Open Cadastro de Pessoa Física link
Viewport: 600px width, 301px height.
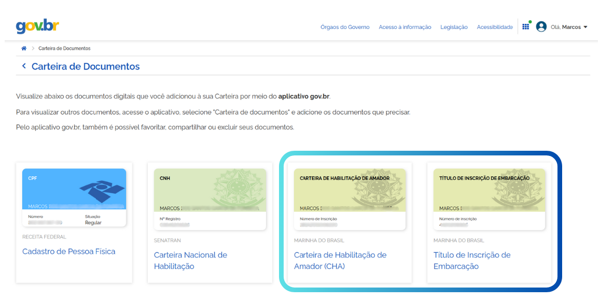coord(69,251)
